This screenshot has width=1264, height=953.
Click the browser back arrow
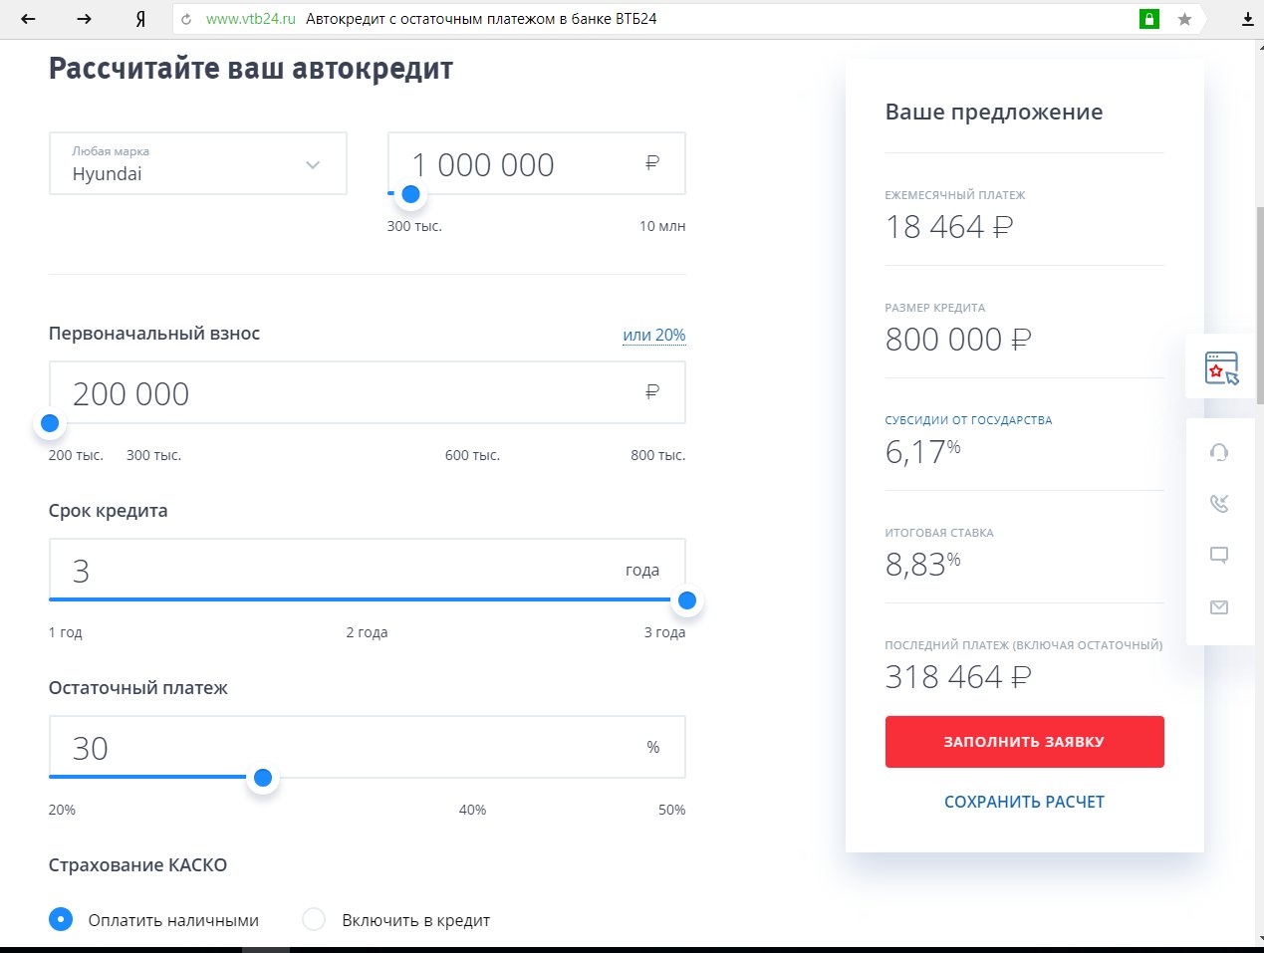28,19
